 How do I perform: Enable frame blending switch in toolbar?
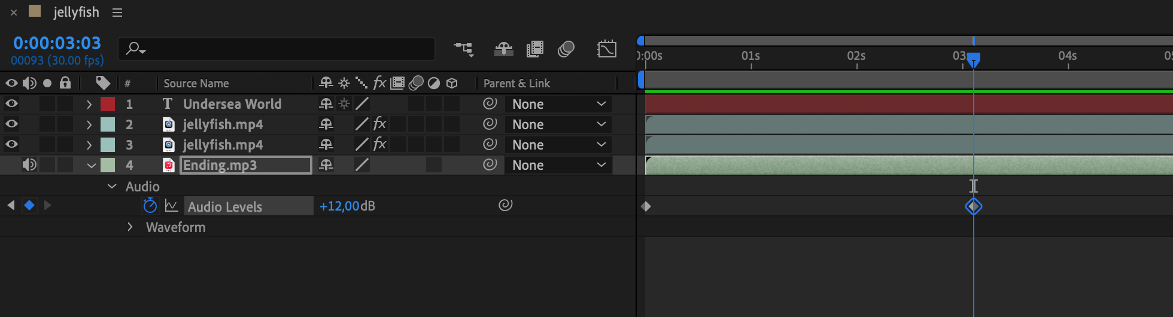(x=534, y=49)
